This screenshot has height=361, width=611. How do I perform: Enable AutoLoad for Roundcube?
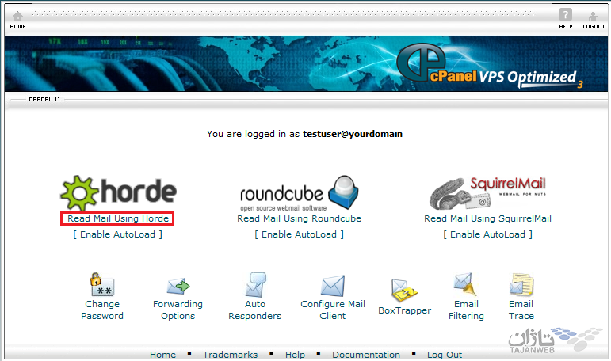pos(299,234)
